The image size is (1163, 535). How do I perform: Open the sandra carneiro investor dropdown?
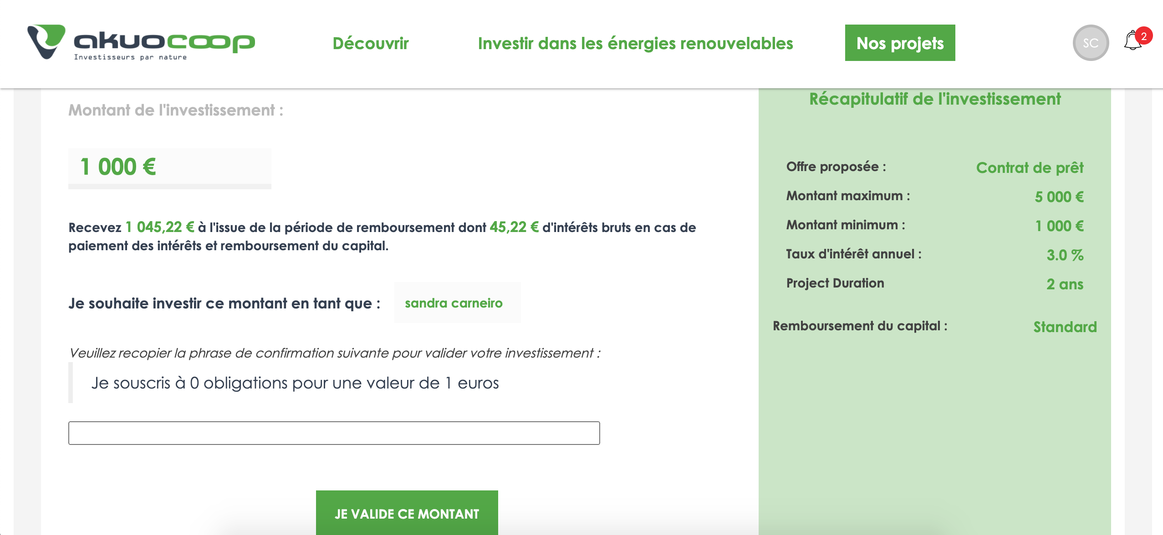click(x=457, y=303)
